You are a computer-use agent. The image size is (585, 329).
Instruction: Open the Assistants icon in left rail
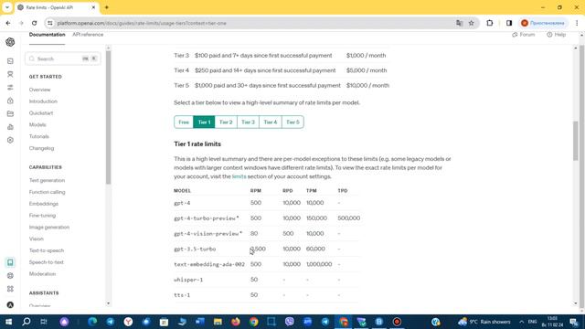[x=10, y=74]
